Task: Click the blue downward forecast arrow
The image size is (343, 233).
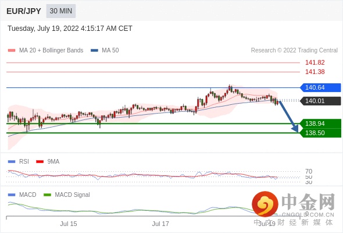Action: coord(289,116)
